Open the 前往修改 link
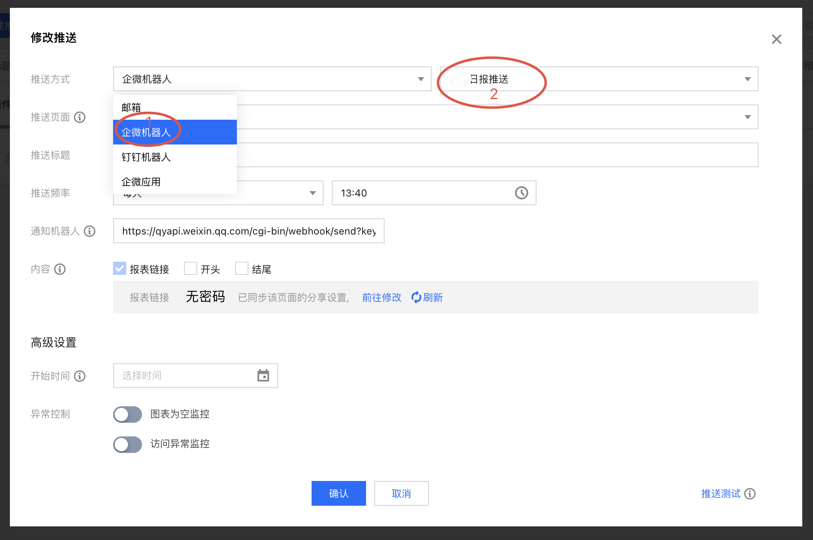 pos(381,298)
